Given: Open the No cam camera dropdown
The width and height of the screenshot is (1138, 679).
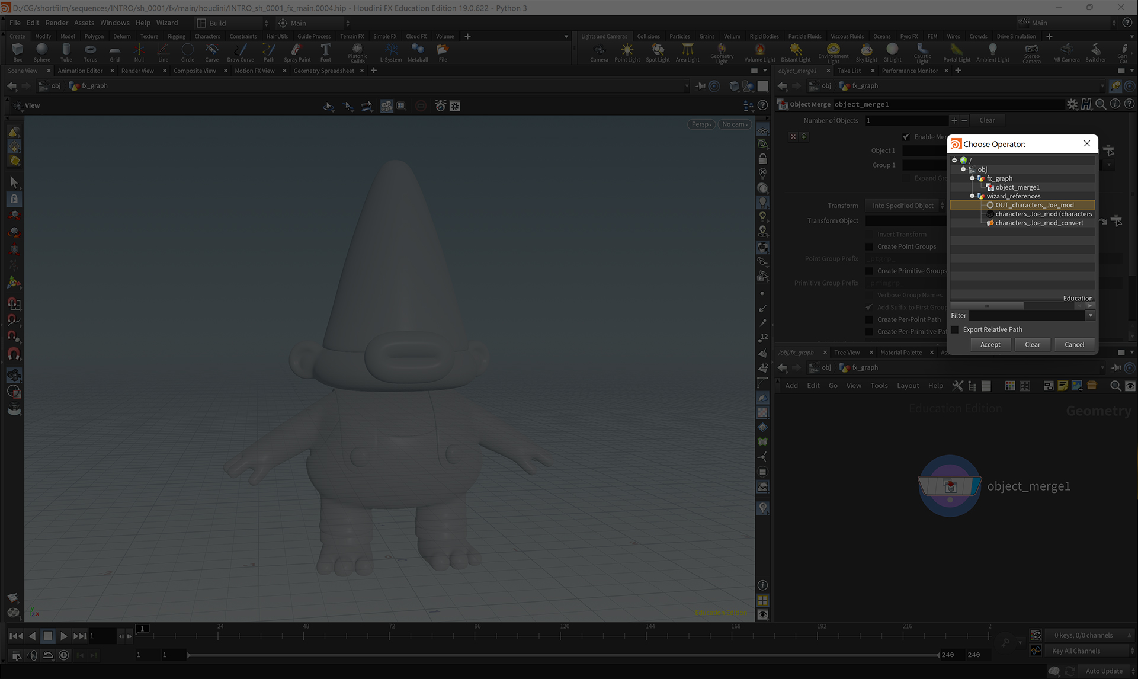Looking at the screenshot, I should [735, 124].
